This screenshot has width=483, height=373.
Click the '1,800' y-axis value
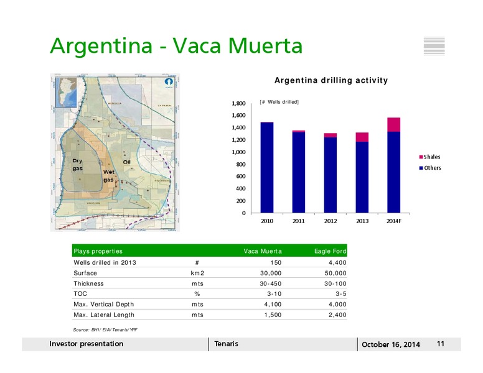239,103
